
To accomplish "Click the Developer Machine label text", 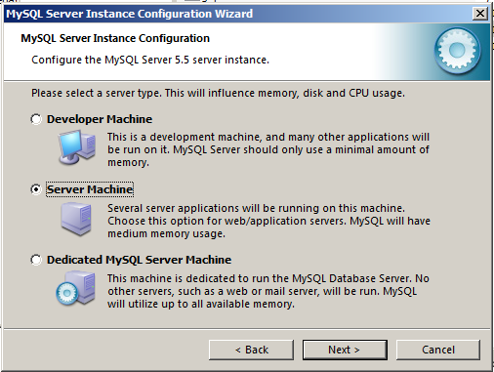I will (x=100, y=119).
